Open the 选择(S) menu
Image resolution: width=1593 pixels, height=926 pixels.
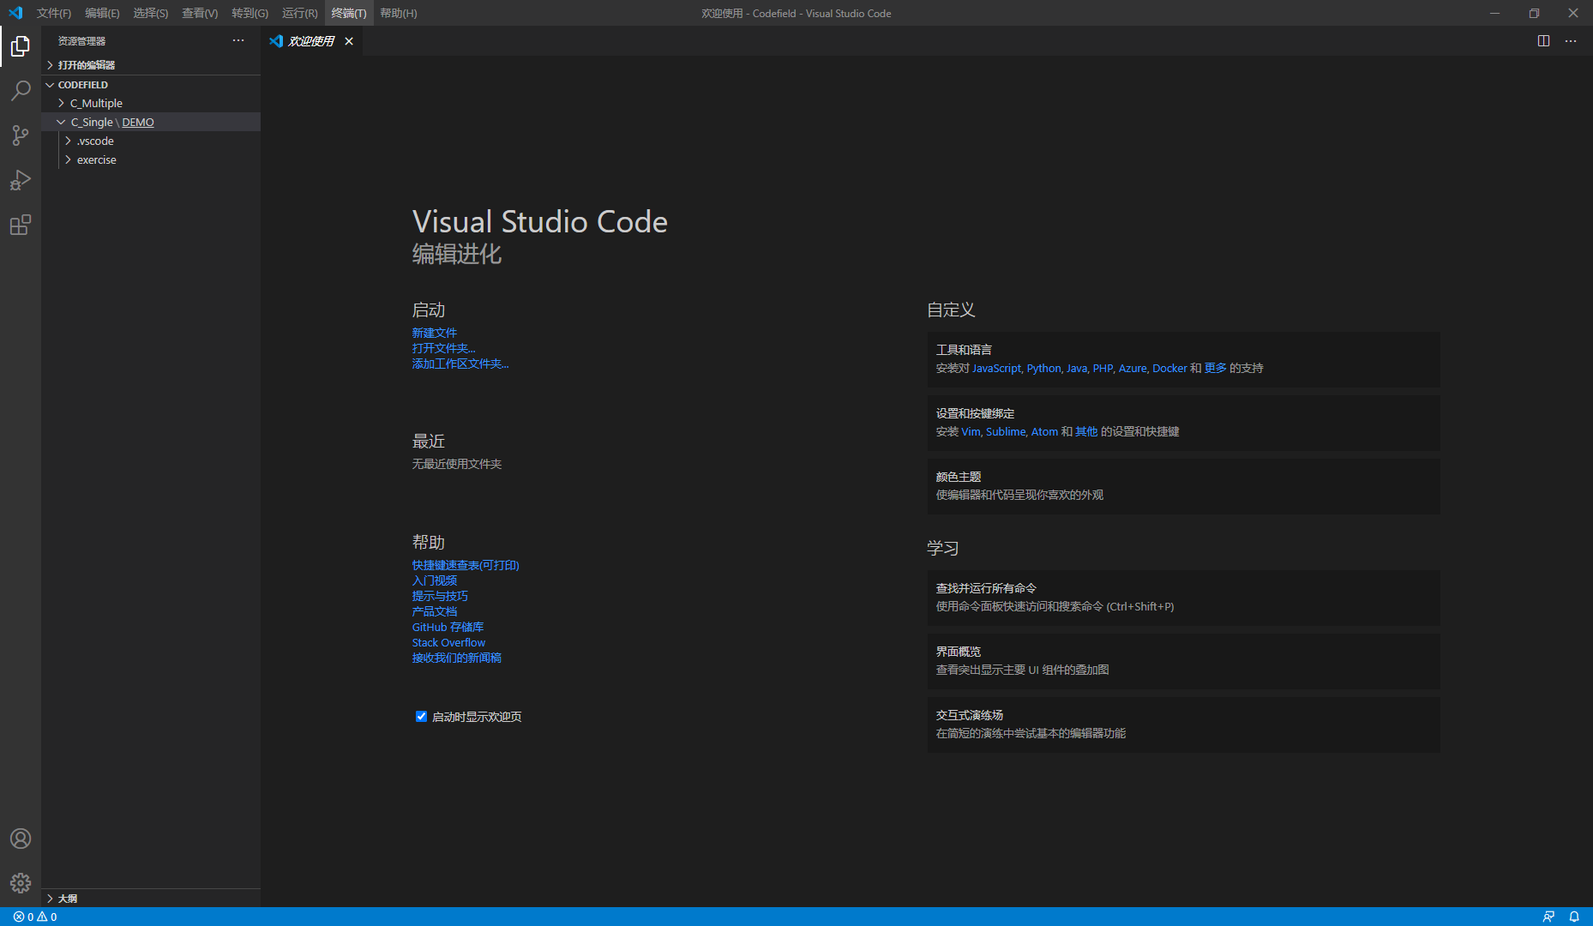(151, 13)
